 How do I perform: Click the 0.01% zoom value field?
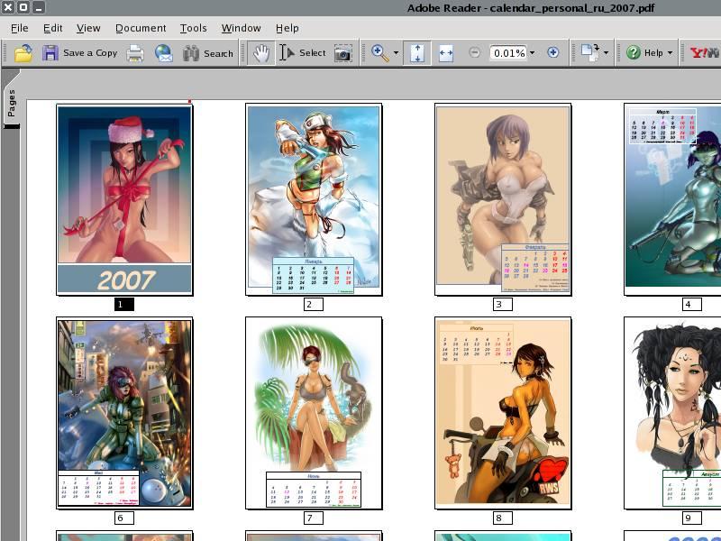click(x=508, y=53)
